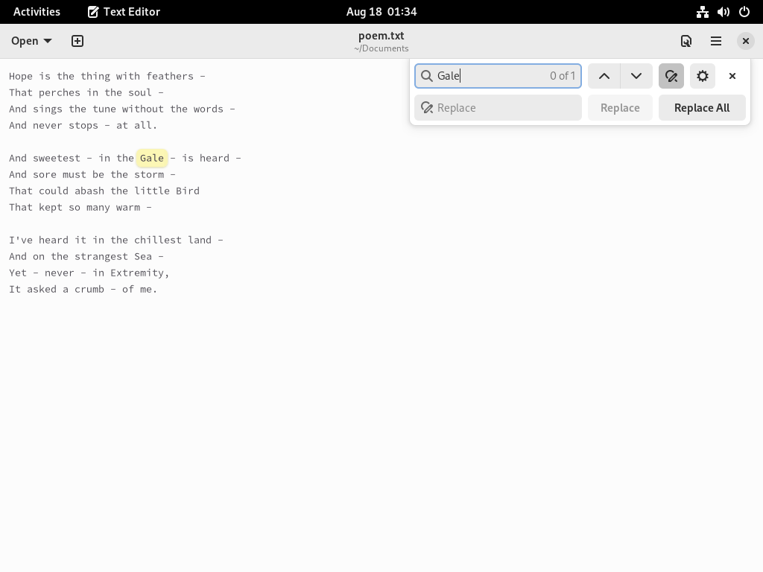Screen dimensions: 763x572
Task: Click the Replace button
Action: click(620, 107)
